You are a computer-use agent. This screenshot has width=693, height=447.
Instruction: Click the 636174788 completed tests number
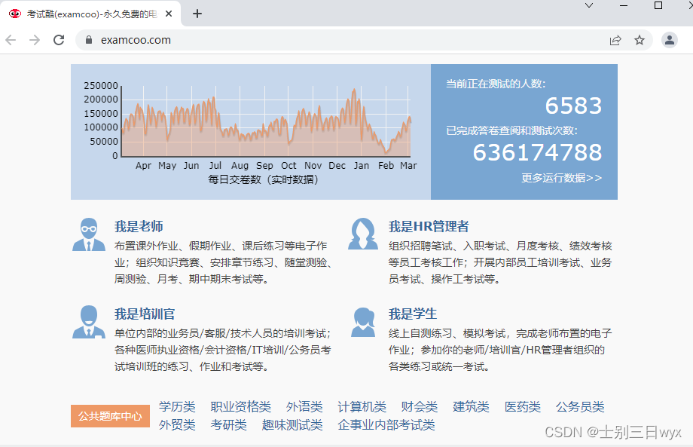point(537,152)
